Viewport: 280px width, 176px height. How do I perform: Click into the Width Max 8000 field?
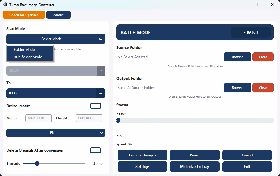[x=39, y=118]
